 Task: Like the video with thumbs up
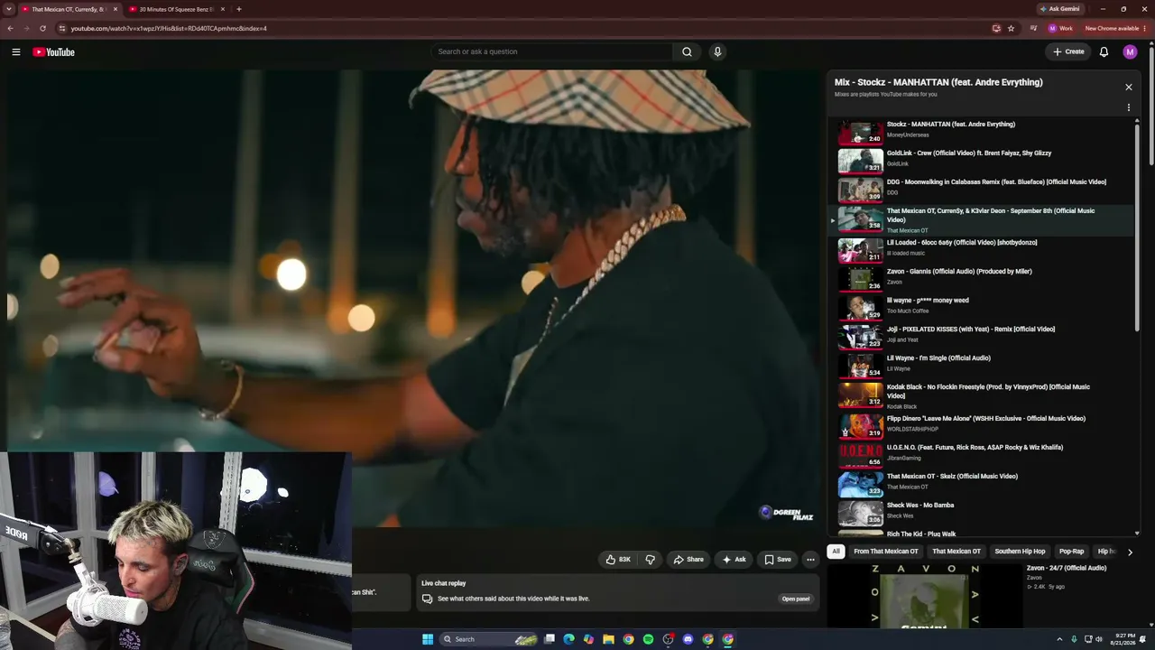point(618,560)
